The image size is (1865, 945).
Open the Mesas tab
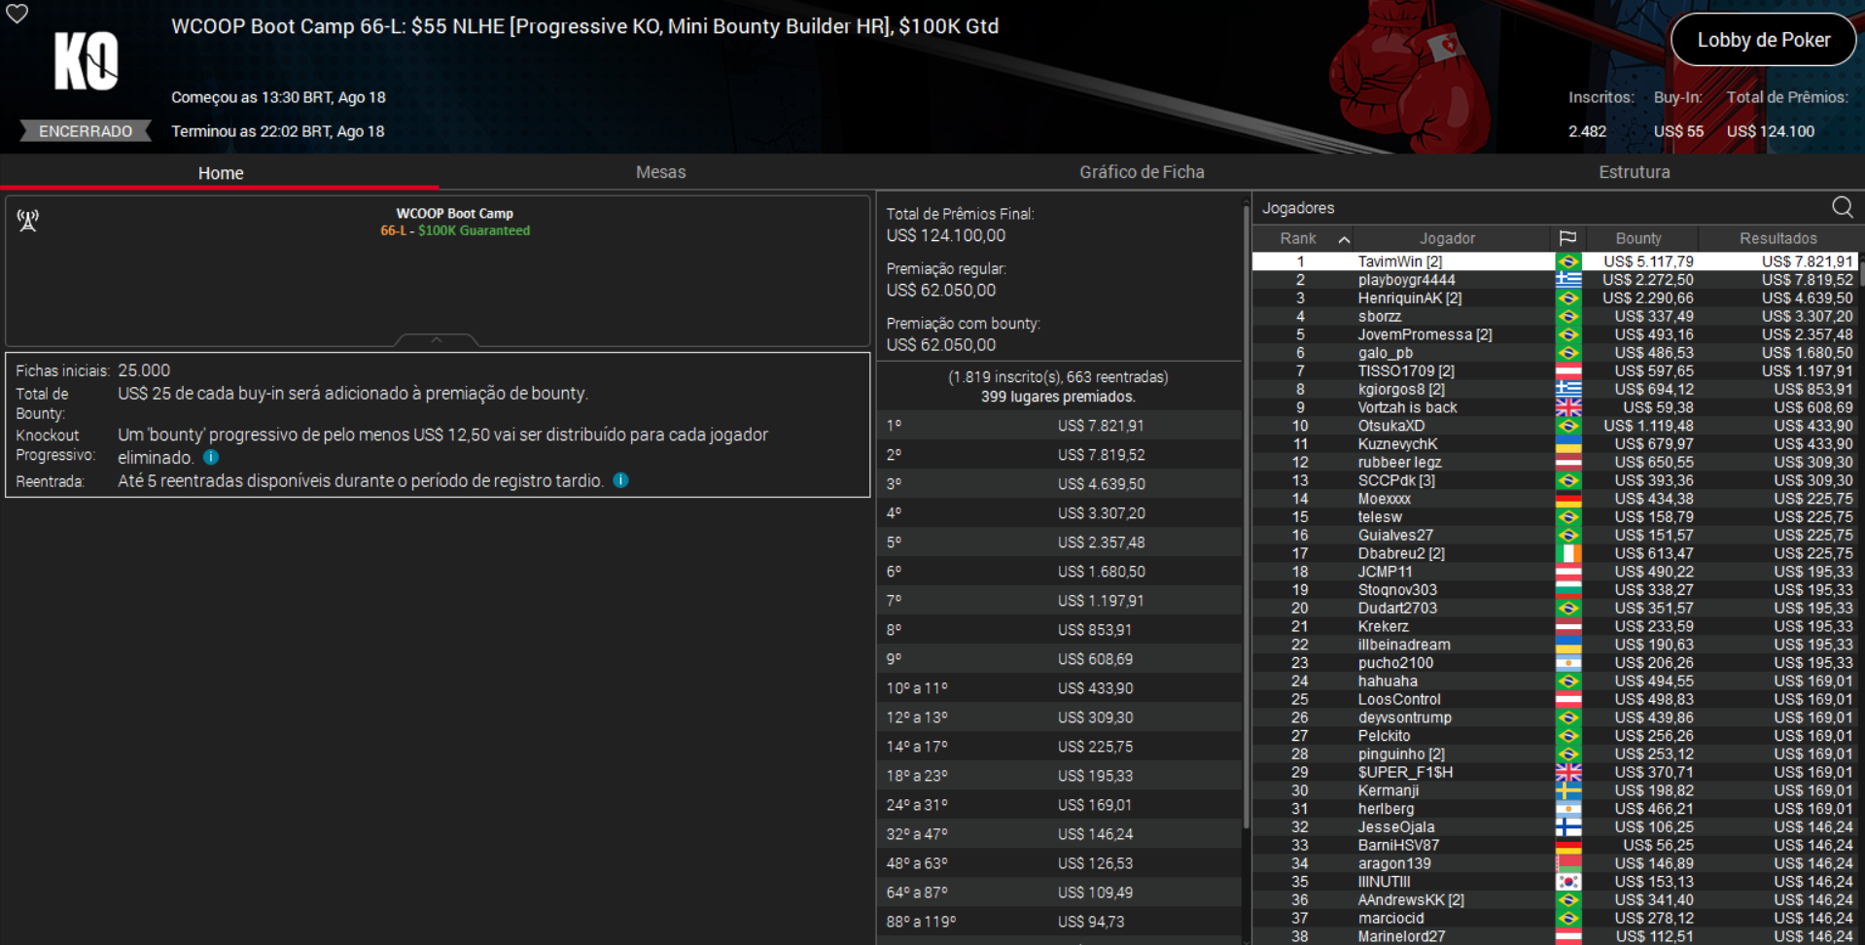660,172
